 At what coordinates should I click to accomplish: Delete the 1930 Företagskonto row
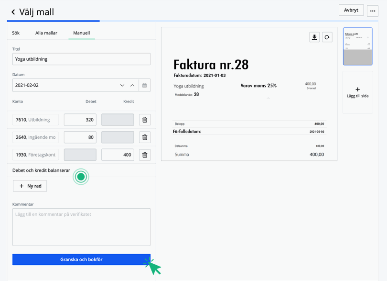[145, 155]
